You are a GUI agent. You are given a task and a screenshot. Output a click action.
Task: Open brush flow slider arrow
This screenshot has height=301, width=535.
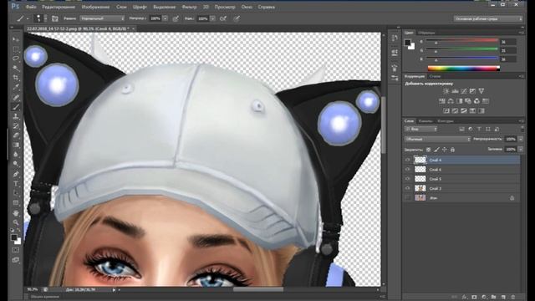(x=212, y=18)
